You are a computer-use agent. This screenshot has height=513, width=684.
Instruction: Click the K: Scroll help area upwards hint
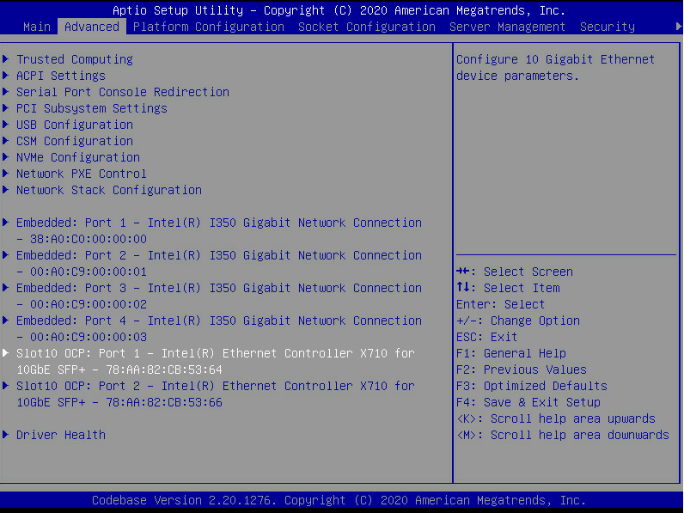(x=556, y=418)
